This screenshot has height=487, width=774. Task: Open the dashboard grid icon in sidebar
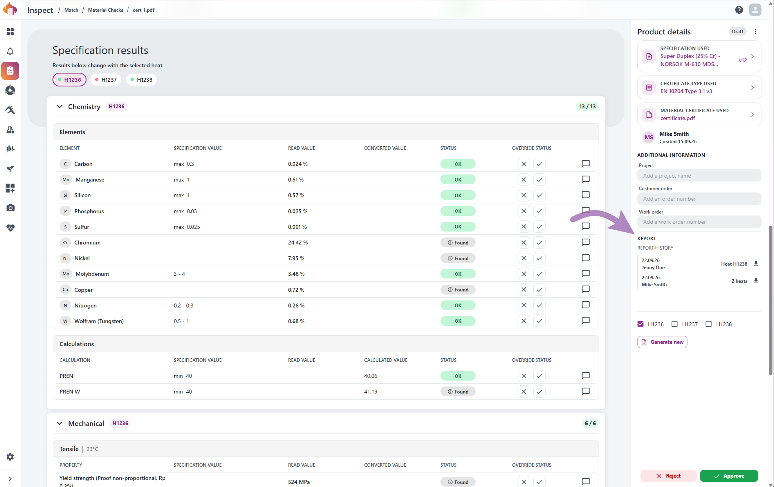10,32
